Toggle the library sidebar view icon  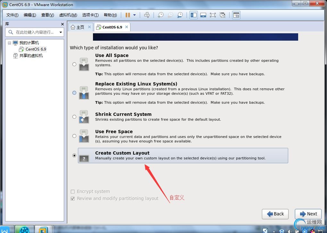[194, 15]
